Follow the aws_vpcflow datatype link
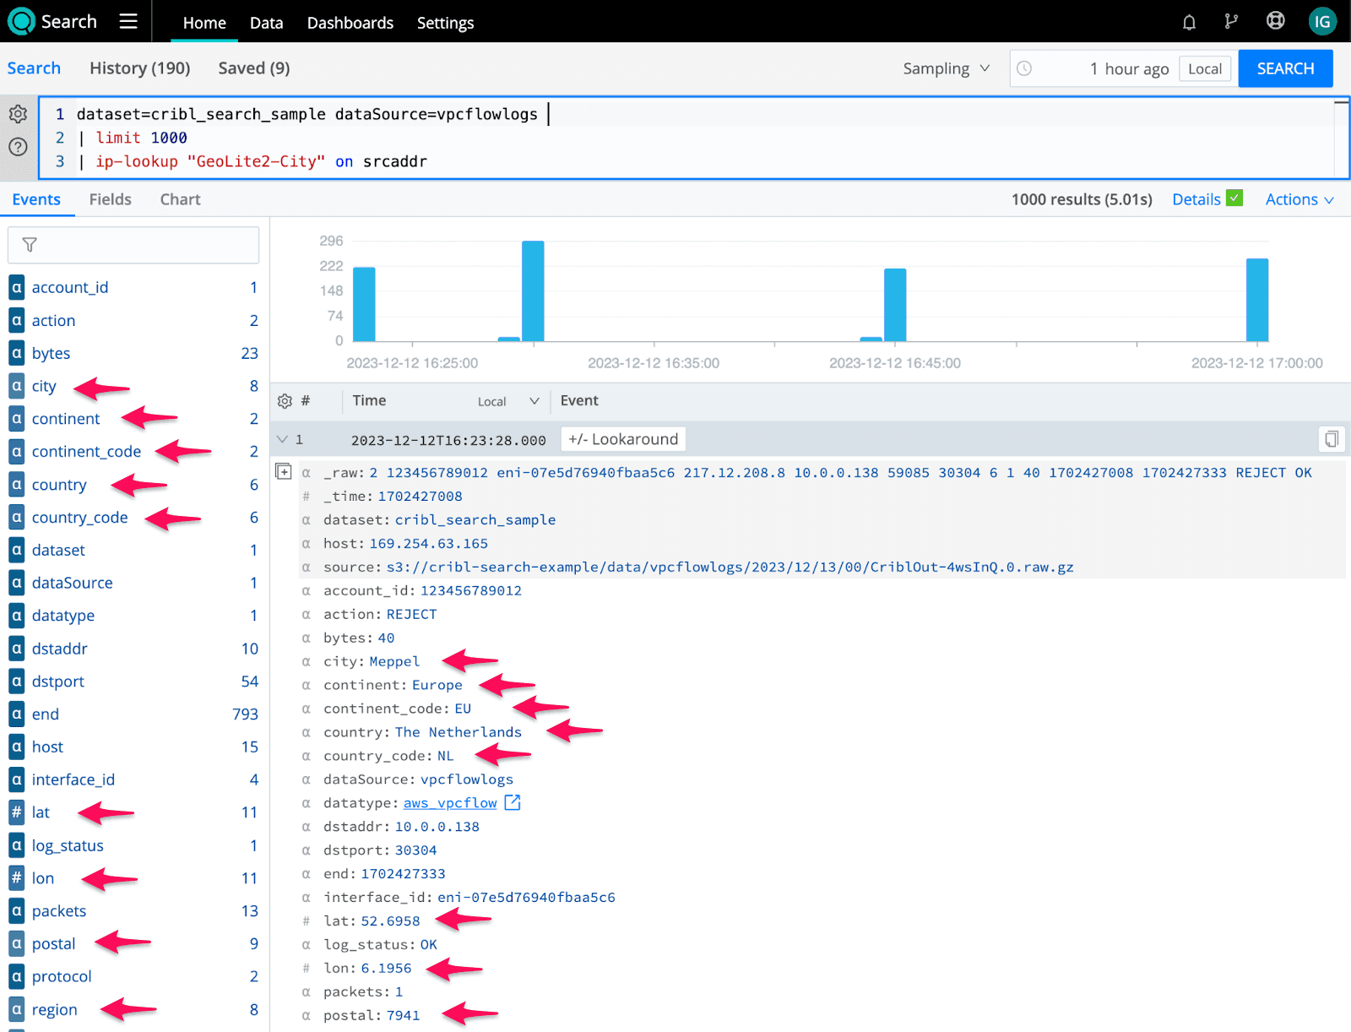The width and height of the screenshot is (1351, 1032). (x=450, y=803)
